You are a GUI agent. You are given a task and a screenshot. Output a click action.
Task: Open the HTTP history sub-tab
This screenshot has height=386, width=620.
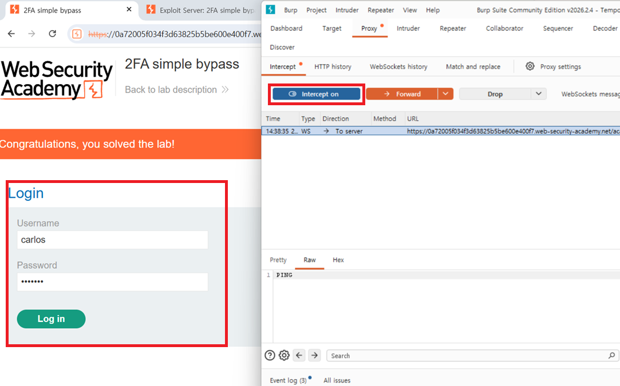pyautogui.click(x=333, y=67)
